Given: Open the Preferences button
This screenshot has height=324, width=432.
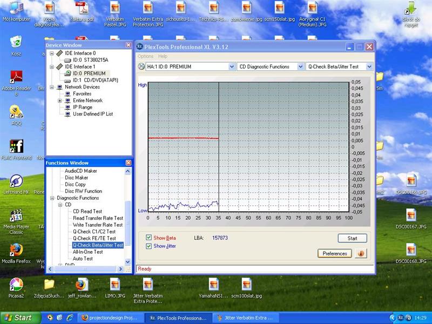Looking at the screenshot, I should 335,253.
